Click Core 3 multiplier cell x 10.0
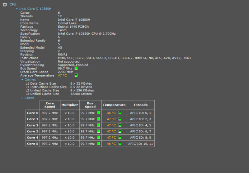The height and width of the screenshot is (173, 249). [x=70, y=131]
